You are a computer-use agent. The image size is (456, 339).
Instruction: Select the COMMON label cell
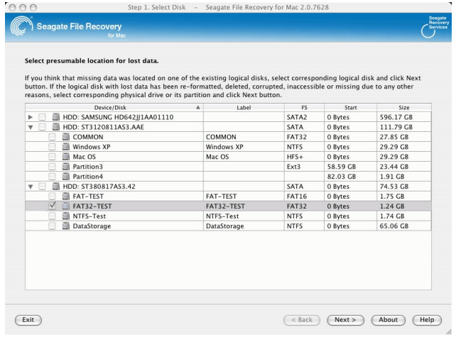244,137
